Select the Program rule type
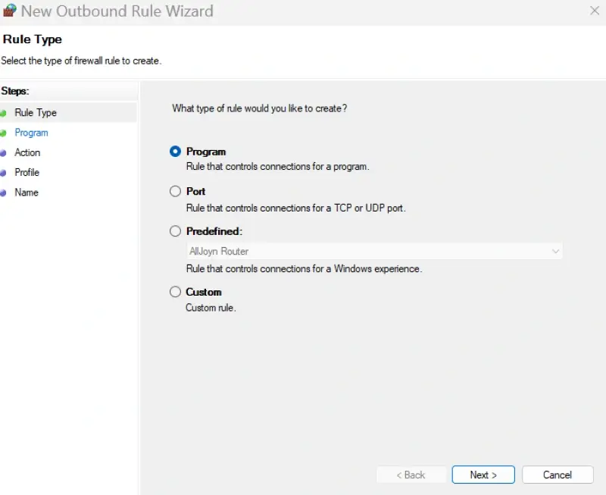This screenshot has height=495, width=606. point(175,151)
